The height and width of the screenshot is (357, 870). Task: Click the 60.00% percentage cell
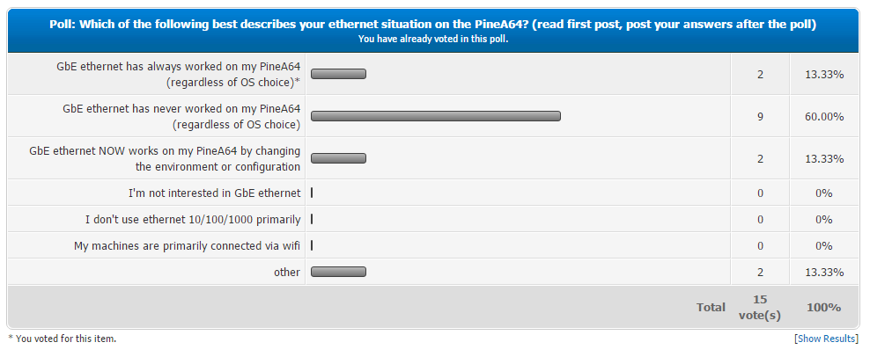pyautogui.click(x=824, y=116)
